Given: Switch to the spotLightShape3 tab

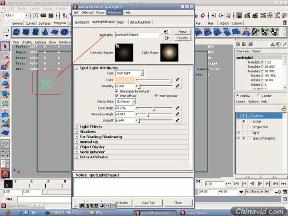Looking at the screenshot, I should point(103,22).
